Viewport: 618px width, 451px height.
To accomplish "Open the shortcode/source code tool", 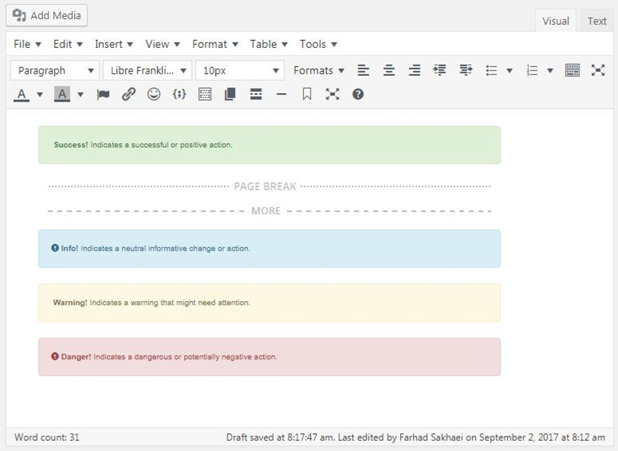I will (179, 94).
